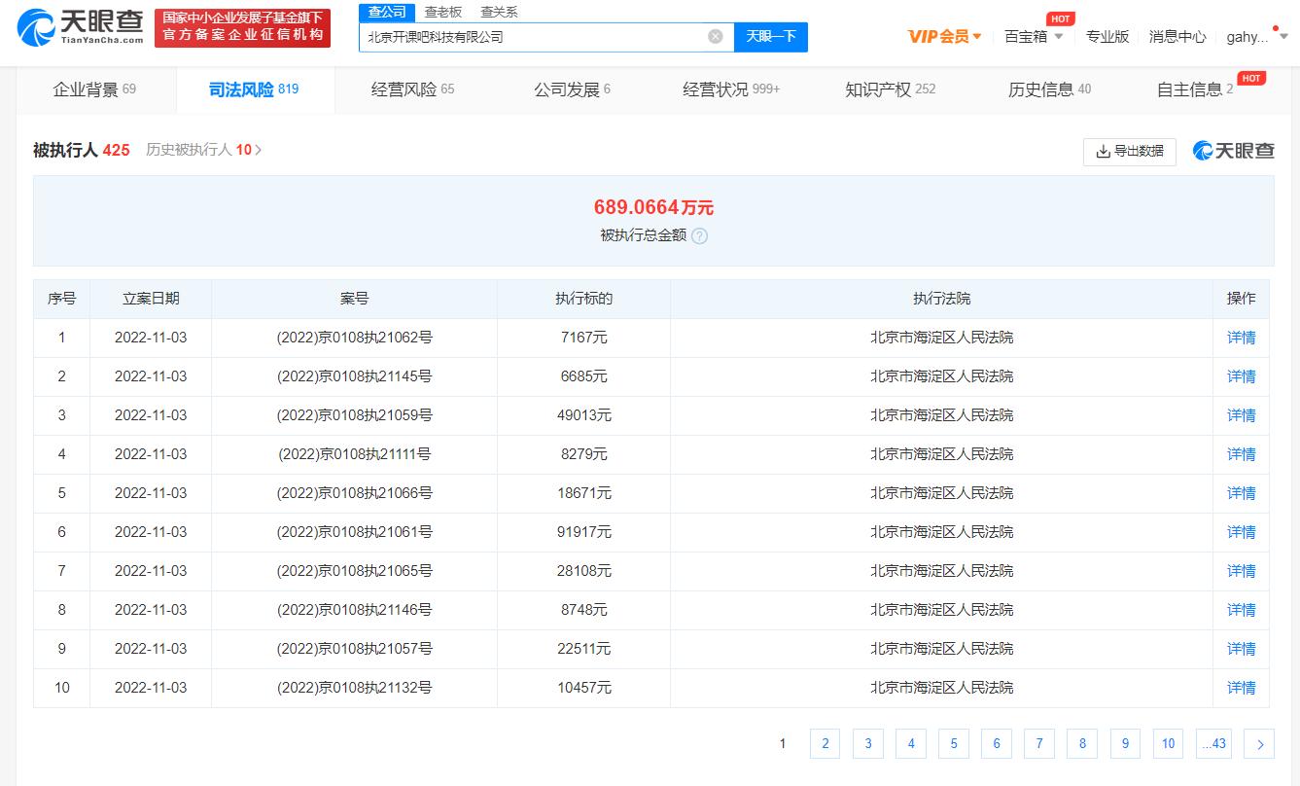
Task: Open the 消息中心 menu item
Action: tap(1177, 36)
